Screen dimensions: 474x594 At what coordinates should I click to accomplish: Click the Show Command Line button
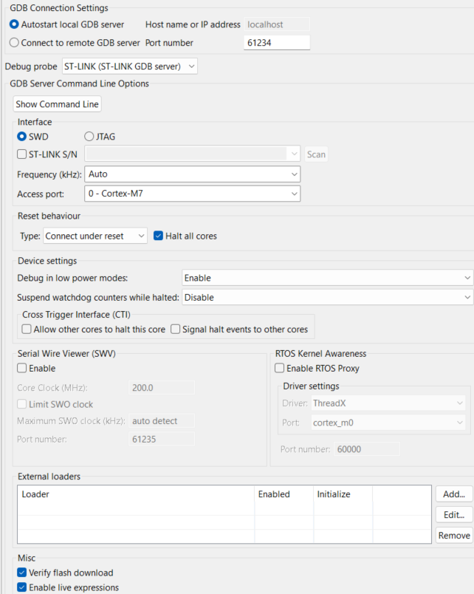tap(57, 104)
